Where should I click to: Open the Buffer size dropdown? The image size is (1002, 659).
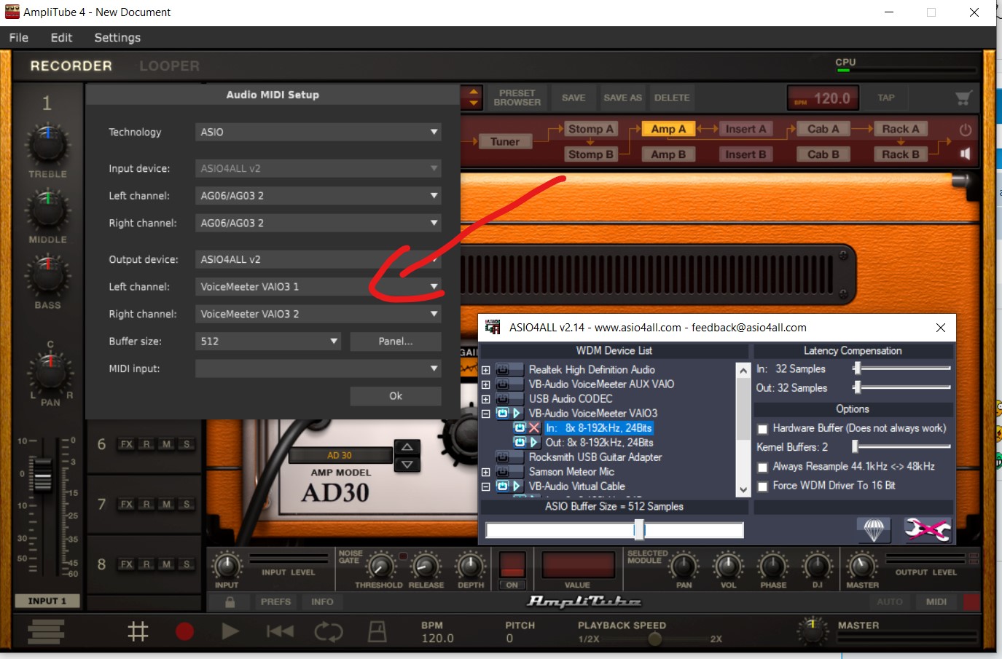point(267,341)
